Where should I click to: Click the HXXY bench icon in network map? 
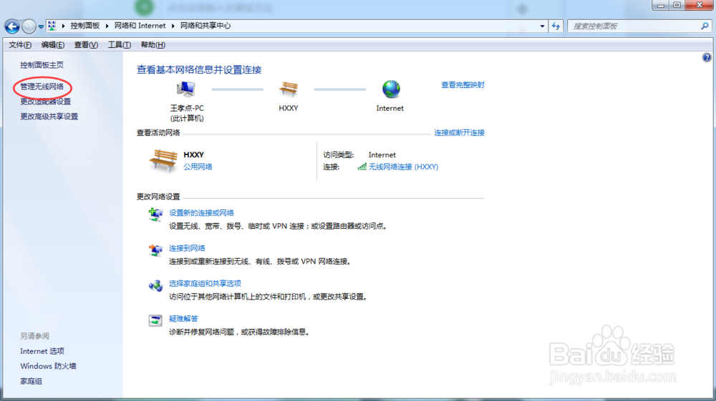pyautogui.click(x=288, y=89)
